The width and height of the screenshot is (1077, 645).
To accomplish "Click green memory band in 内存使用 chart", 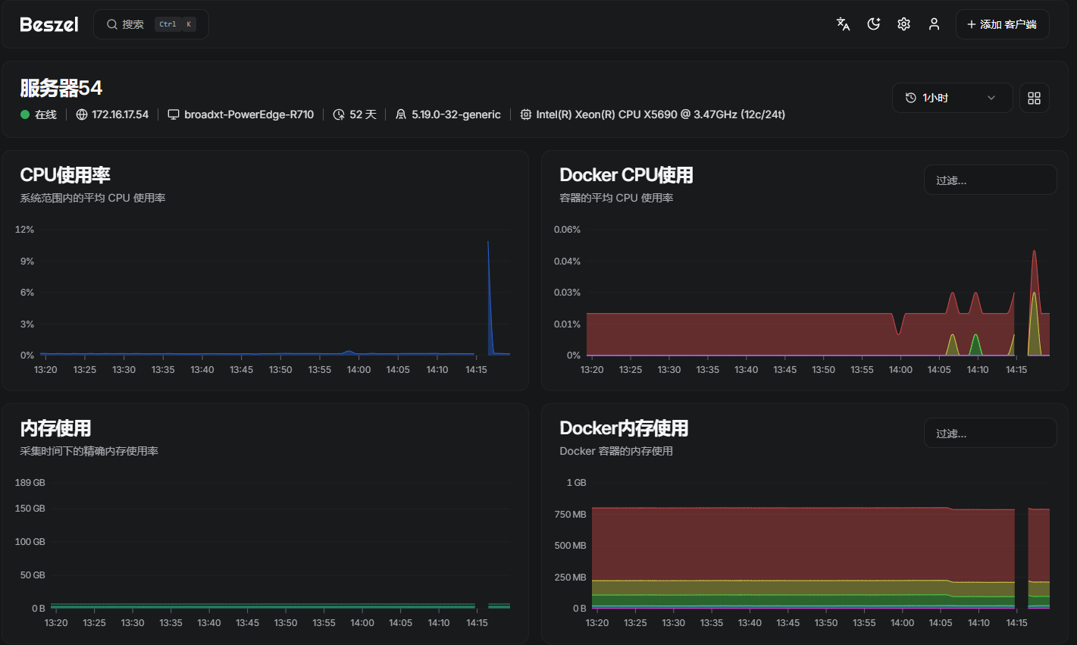I will (x=261, y=606).
